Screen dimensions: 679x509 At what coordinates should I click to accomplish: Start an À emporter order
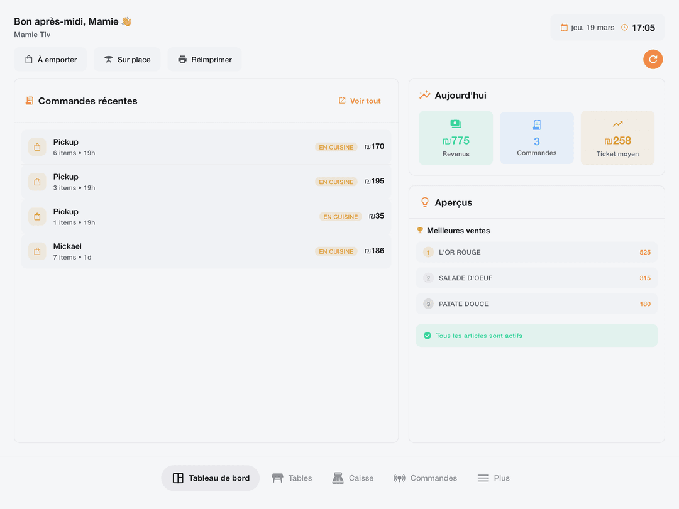click(x=50, y=60)
